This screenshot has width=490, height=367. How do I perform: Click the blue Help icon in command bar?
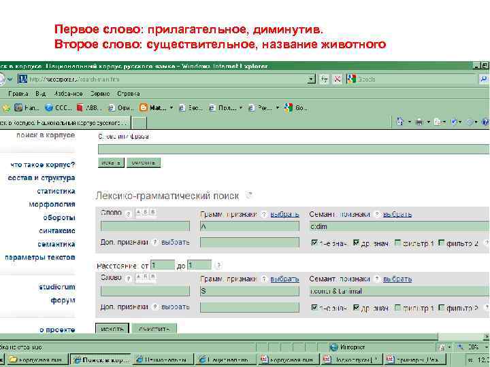pos(485,122)
